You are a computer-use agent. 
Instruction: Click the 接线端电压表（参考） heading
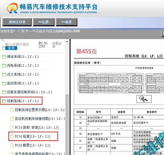[x=87, y=63]
